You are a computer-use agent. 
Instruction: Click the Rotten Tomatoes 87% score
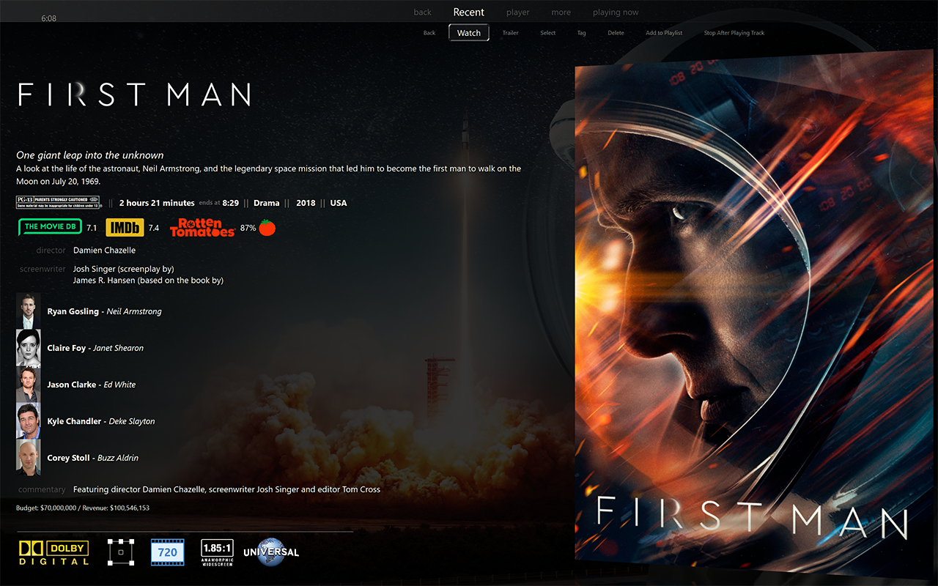[x=248, y=228]
